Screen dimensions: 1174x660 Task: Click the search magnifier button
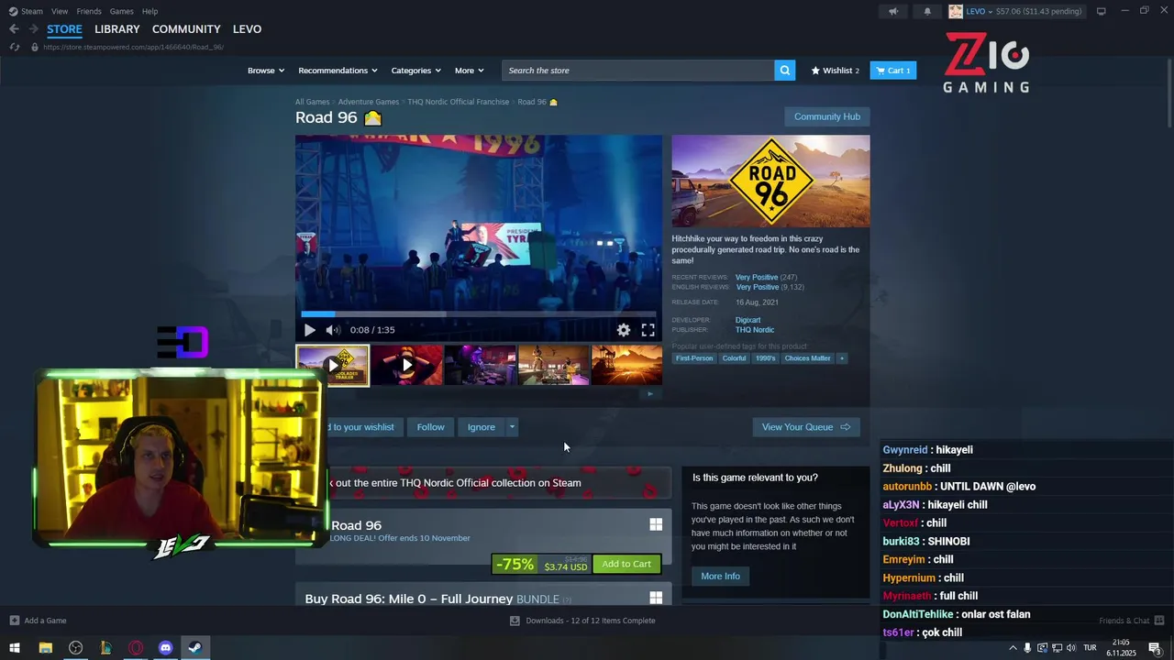click(x=784, y=71)
